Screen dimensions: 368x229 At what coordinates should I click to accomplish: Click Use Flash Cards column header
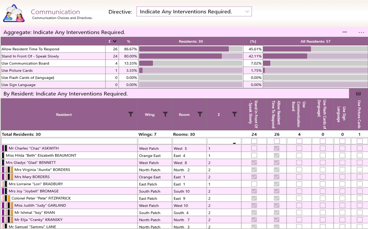(322, 114)
